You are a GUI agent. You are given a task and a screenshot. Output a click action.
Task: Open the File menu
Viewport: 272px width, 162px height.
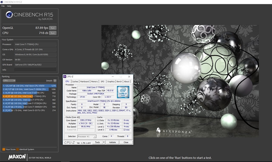pyautogui.click(x=3, y=6)
